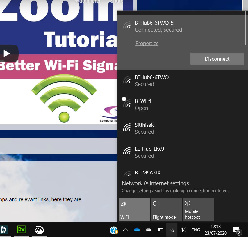This screenshot has width=248, height=237.
Task: Toggle the WiFi quick action tile
Action: point(134,209)
